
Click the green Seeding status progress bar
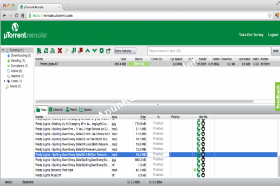tap(139, 64)
